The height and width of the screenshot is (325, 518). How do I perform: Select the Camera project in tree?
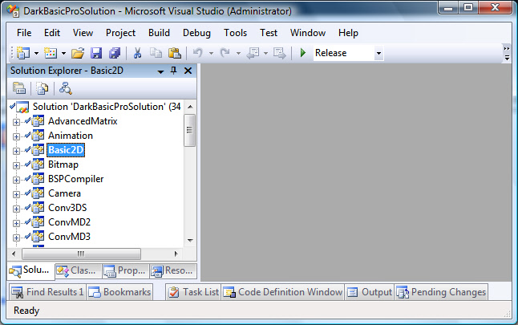point(64,193)
